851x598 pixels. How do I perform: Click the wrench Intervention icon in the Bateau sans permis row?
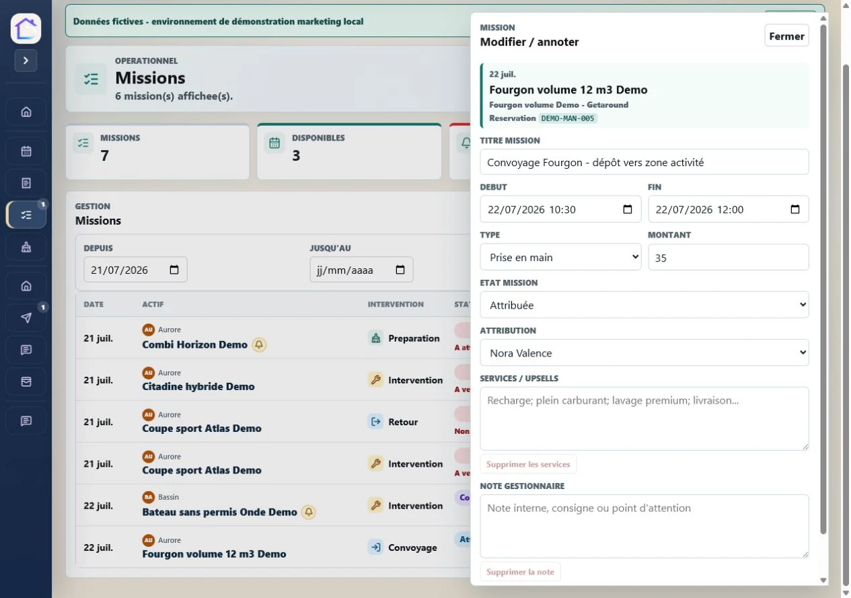(x=375, y=506)
